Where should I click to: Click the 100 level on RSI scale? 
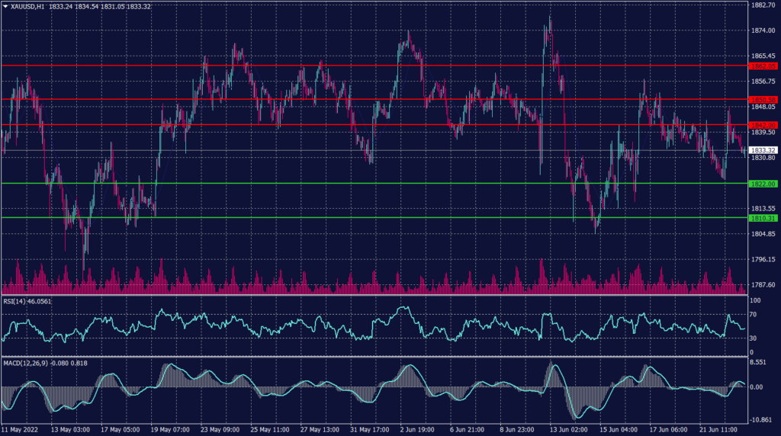pyautogui.click(x=756, y=303)
